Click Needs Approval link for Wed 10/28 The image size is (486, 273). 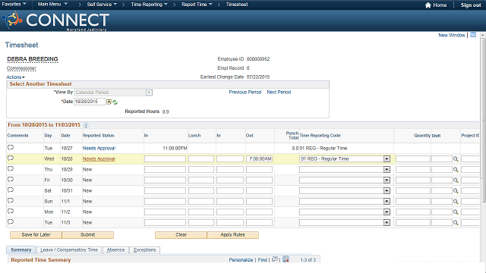(x=99, y=158)
